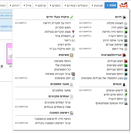Click the licensing card icon
This screenshot has width=131, height=134.
[x=73, y=41]
